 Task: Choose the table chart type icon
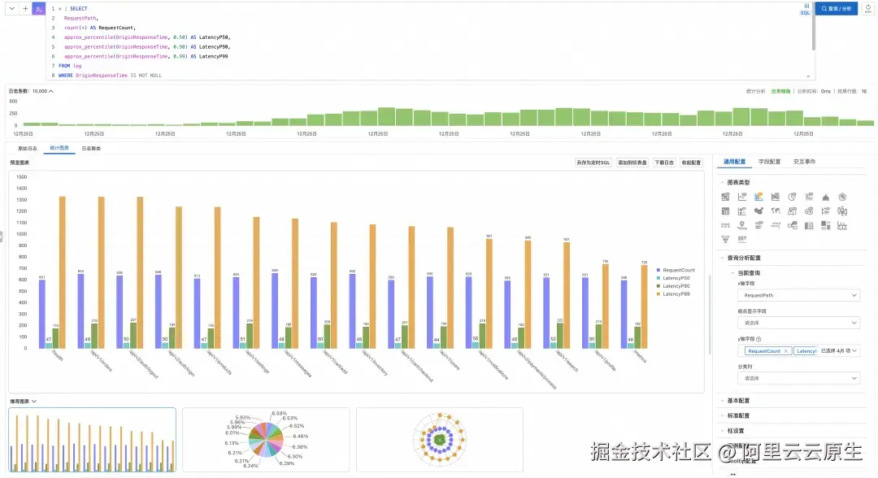point(725,211)
